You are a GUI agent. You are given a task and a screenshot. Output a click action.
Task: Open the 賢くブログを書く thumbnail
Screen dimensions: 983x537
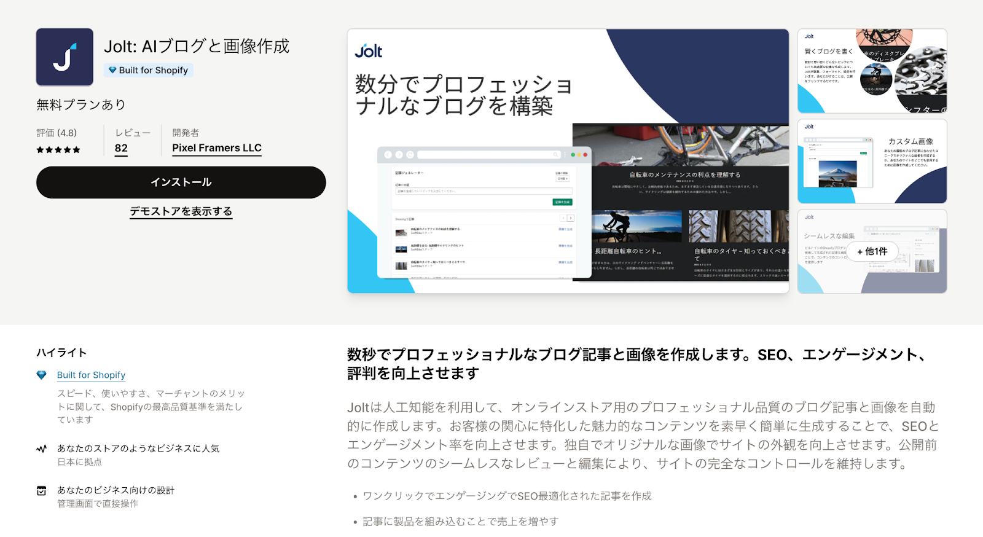pos(872,71)
